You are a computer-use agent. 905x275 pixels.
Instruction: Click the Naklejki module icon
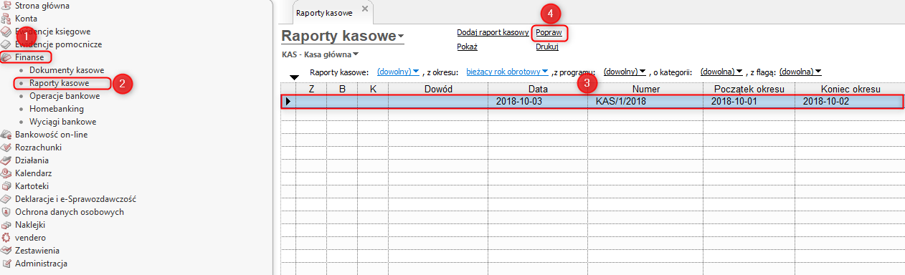click(6, 225)
